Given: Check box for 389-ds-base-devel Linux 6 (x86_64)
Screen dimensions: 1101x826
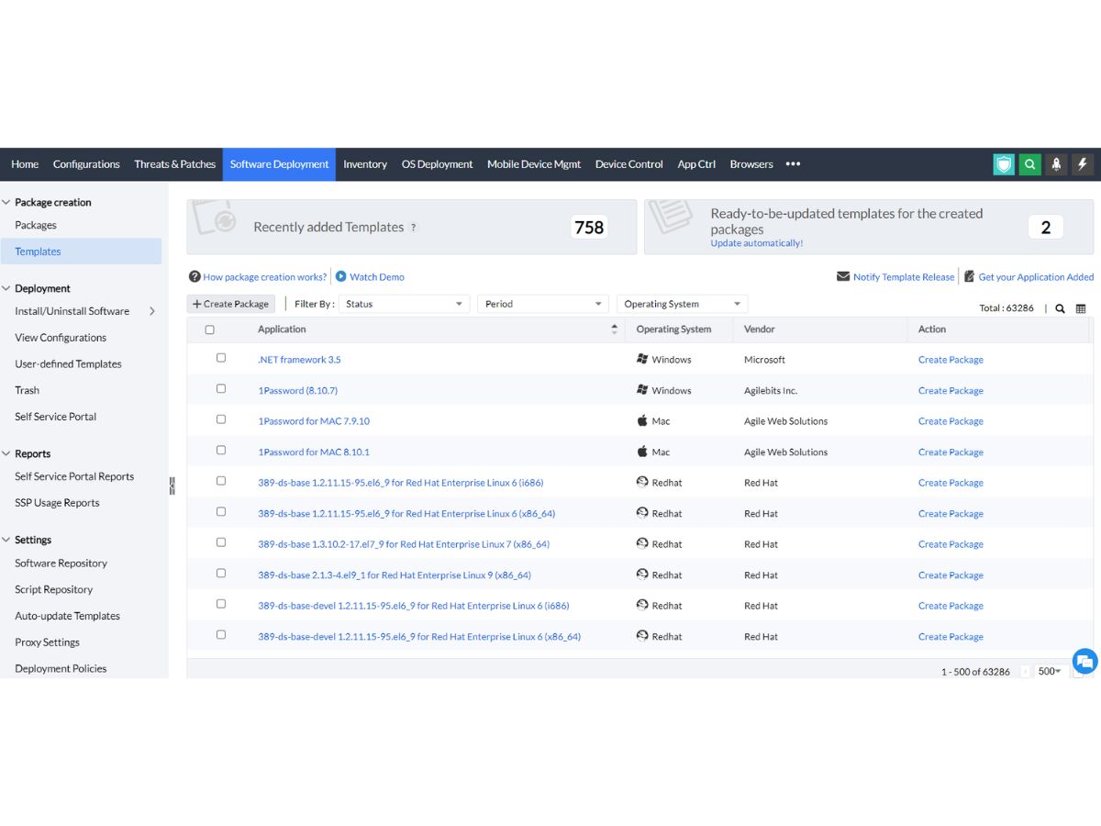Looking at the screenshot, I should [221, 635].
